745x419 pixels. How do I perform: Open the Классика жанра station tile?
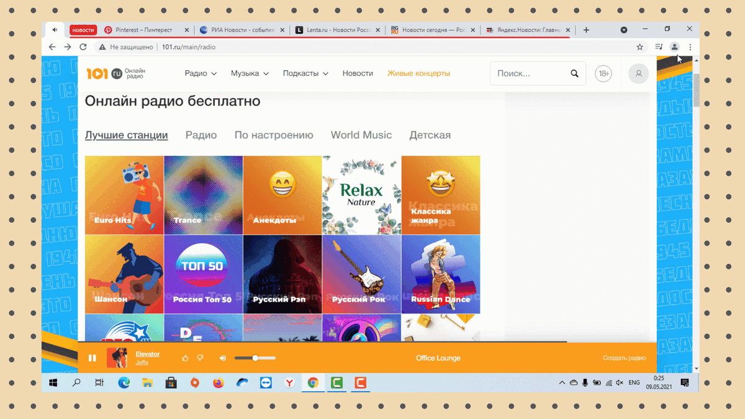pyautogui.click(x=441, y=195)
